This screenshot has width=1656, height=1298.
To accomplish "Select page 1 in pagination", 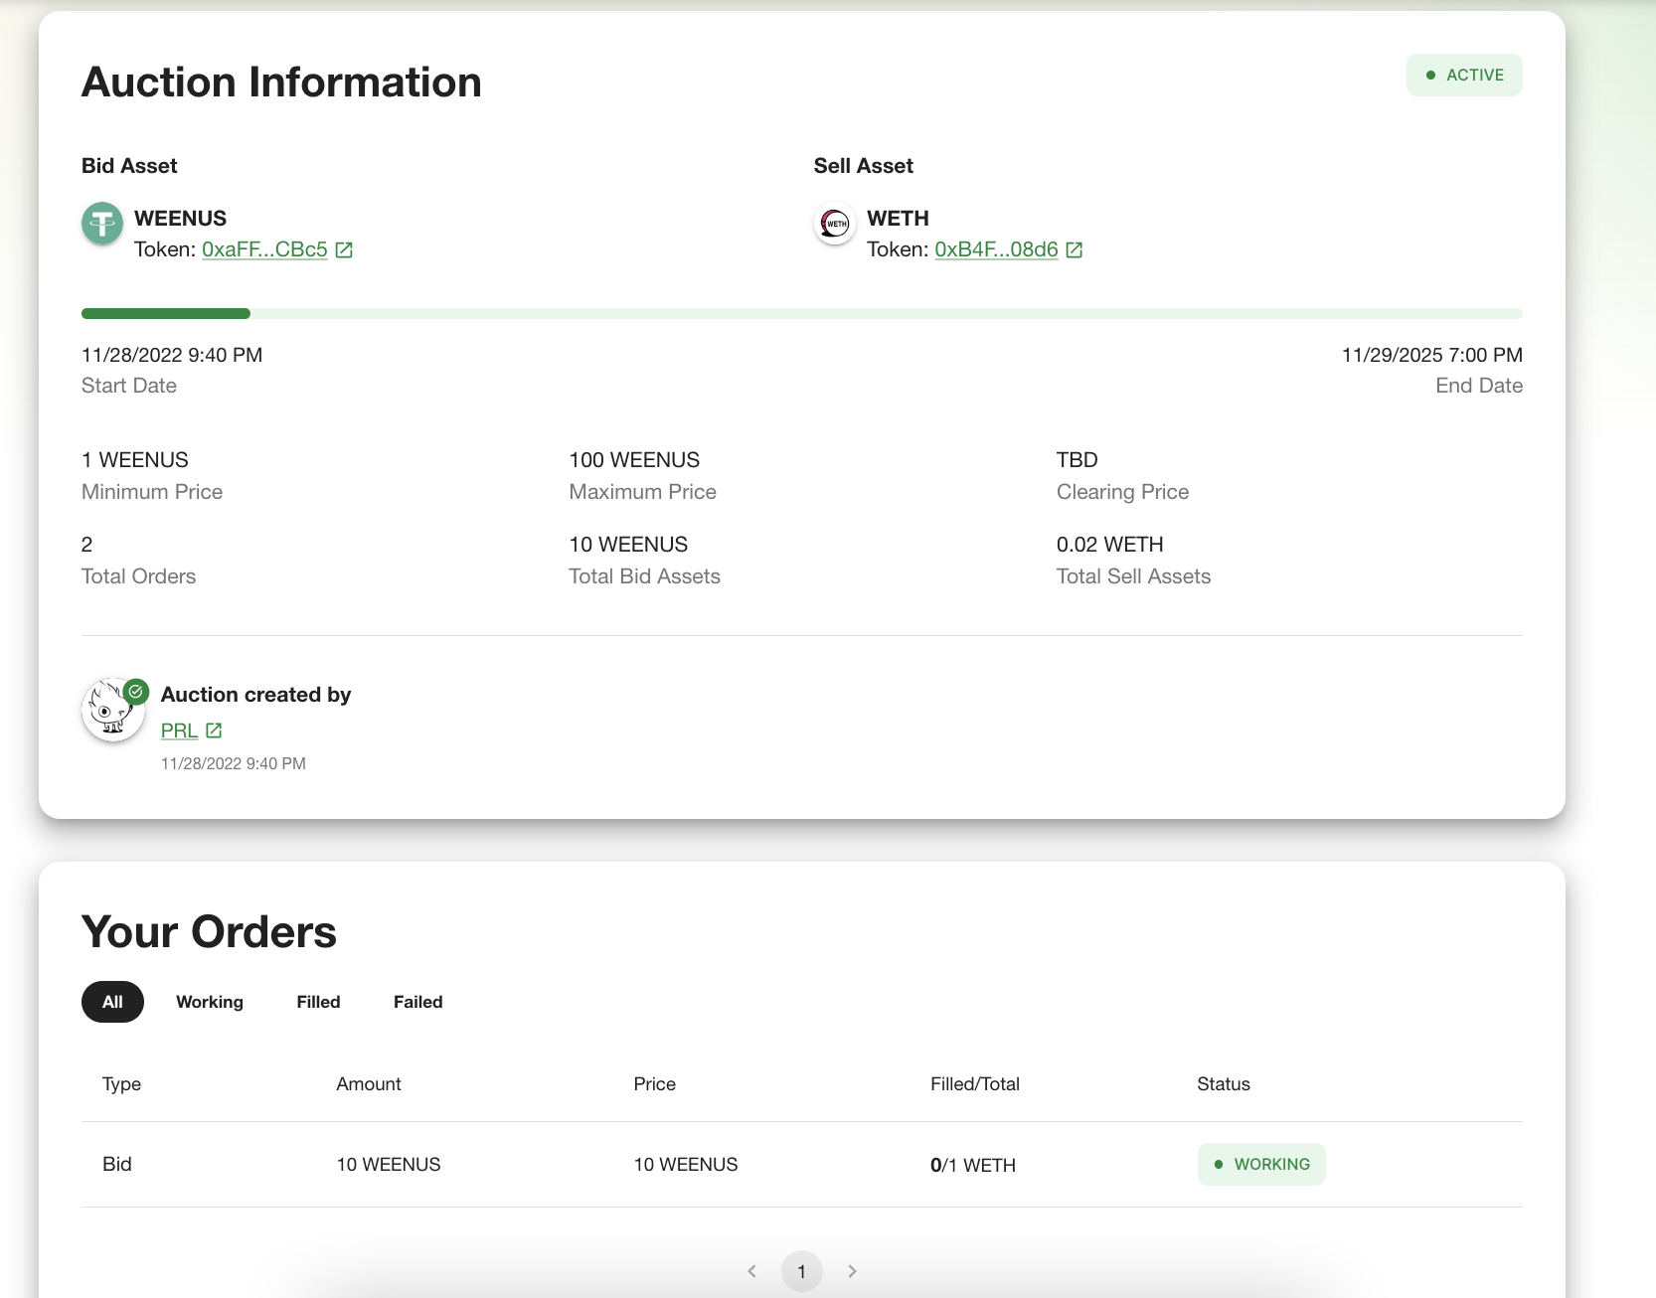I will 802,1271.
